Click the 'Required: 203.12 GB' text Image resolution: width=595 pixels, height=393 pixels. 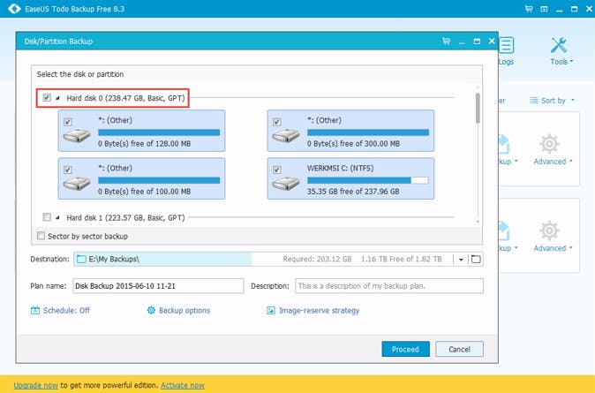point(317,260)
